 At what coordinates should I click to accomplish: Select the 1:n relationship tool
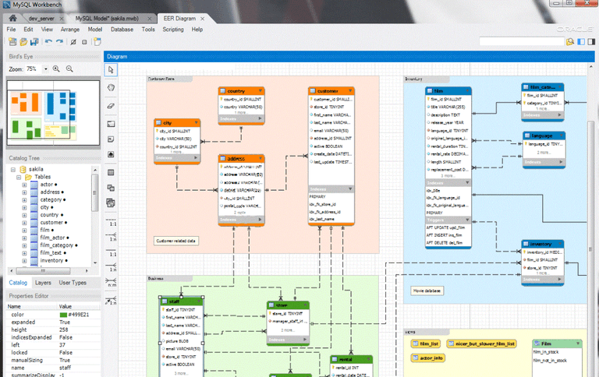tap(111, 237)
